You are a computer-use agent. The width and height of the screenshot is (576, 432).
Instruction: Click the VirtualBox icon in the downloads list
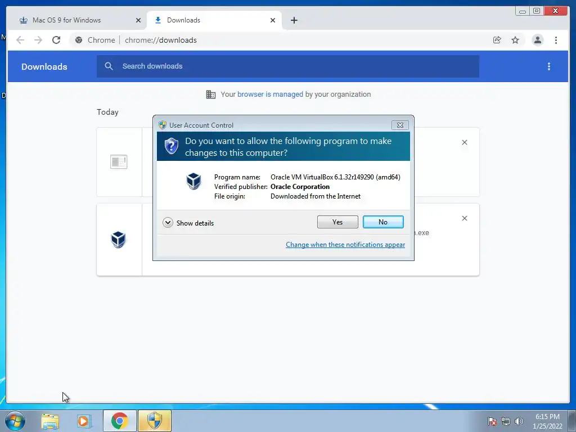pyautogui.click(x=118, y=240)
